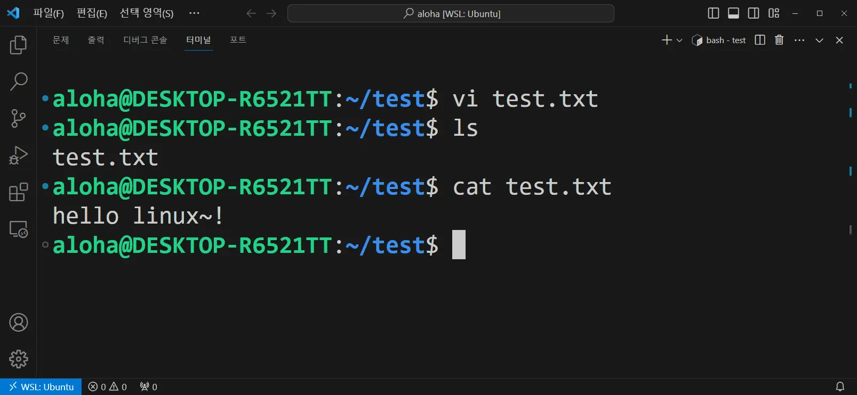
Task: Click errors and warnings status item
Action: (107, 387)
